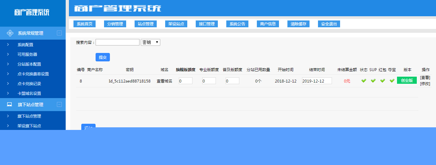Viewport: 436px width, 165px height.
Task: Toggle the green checkmark under 状态
Action: 363,81
